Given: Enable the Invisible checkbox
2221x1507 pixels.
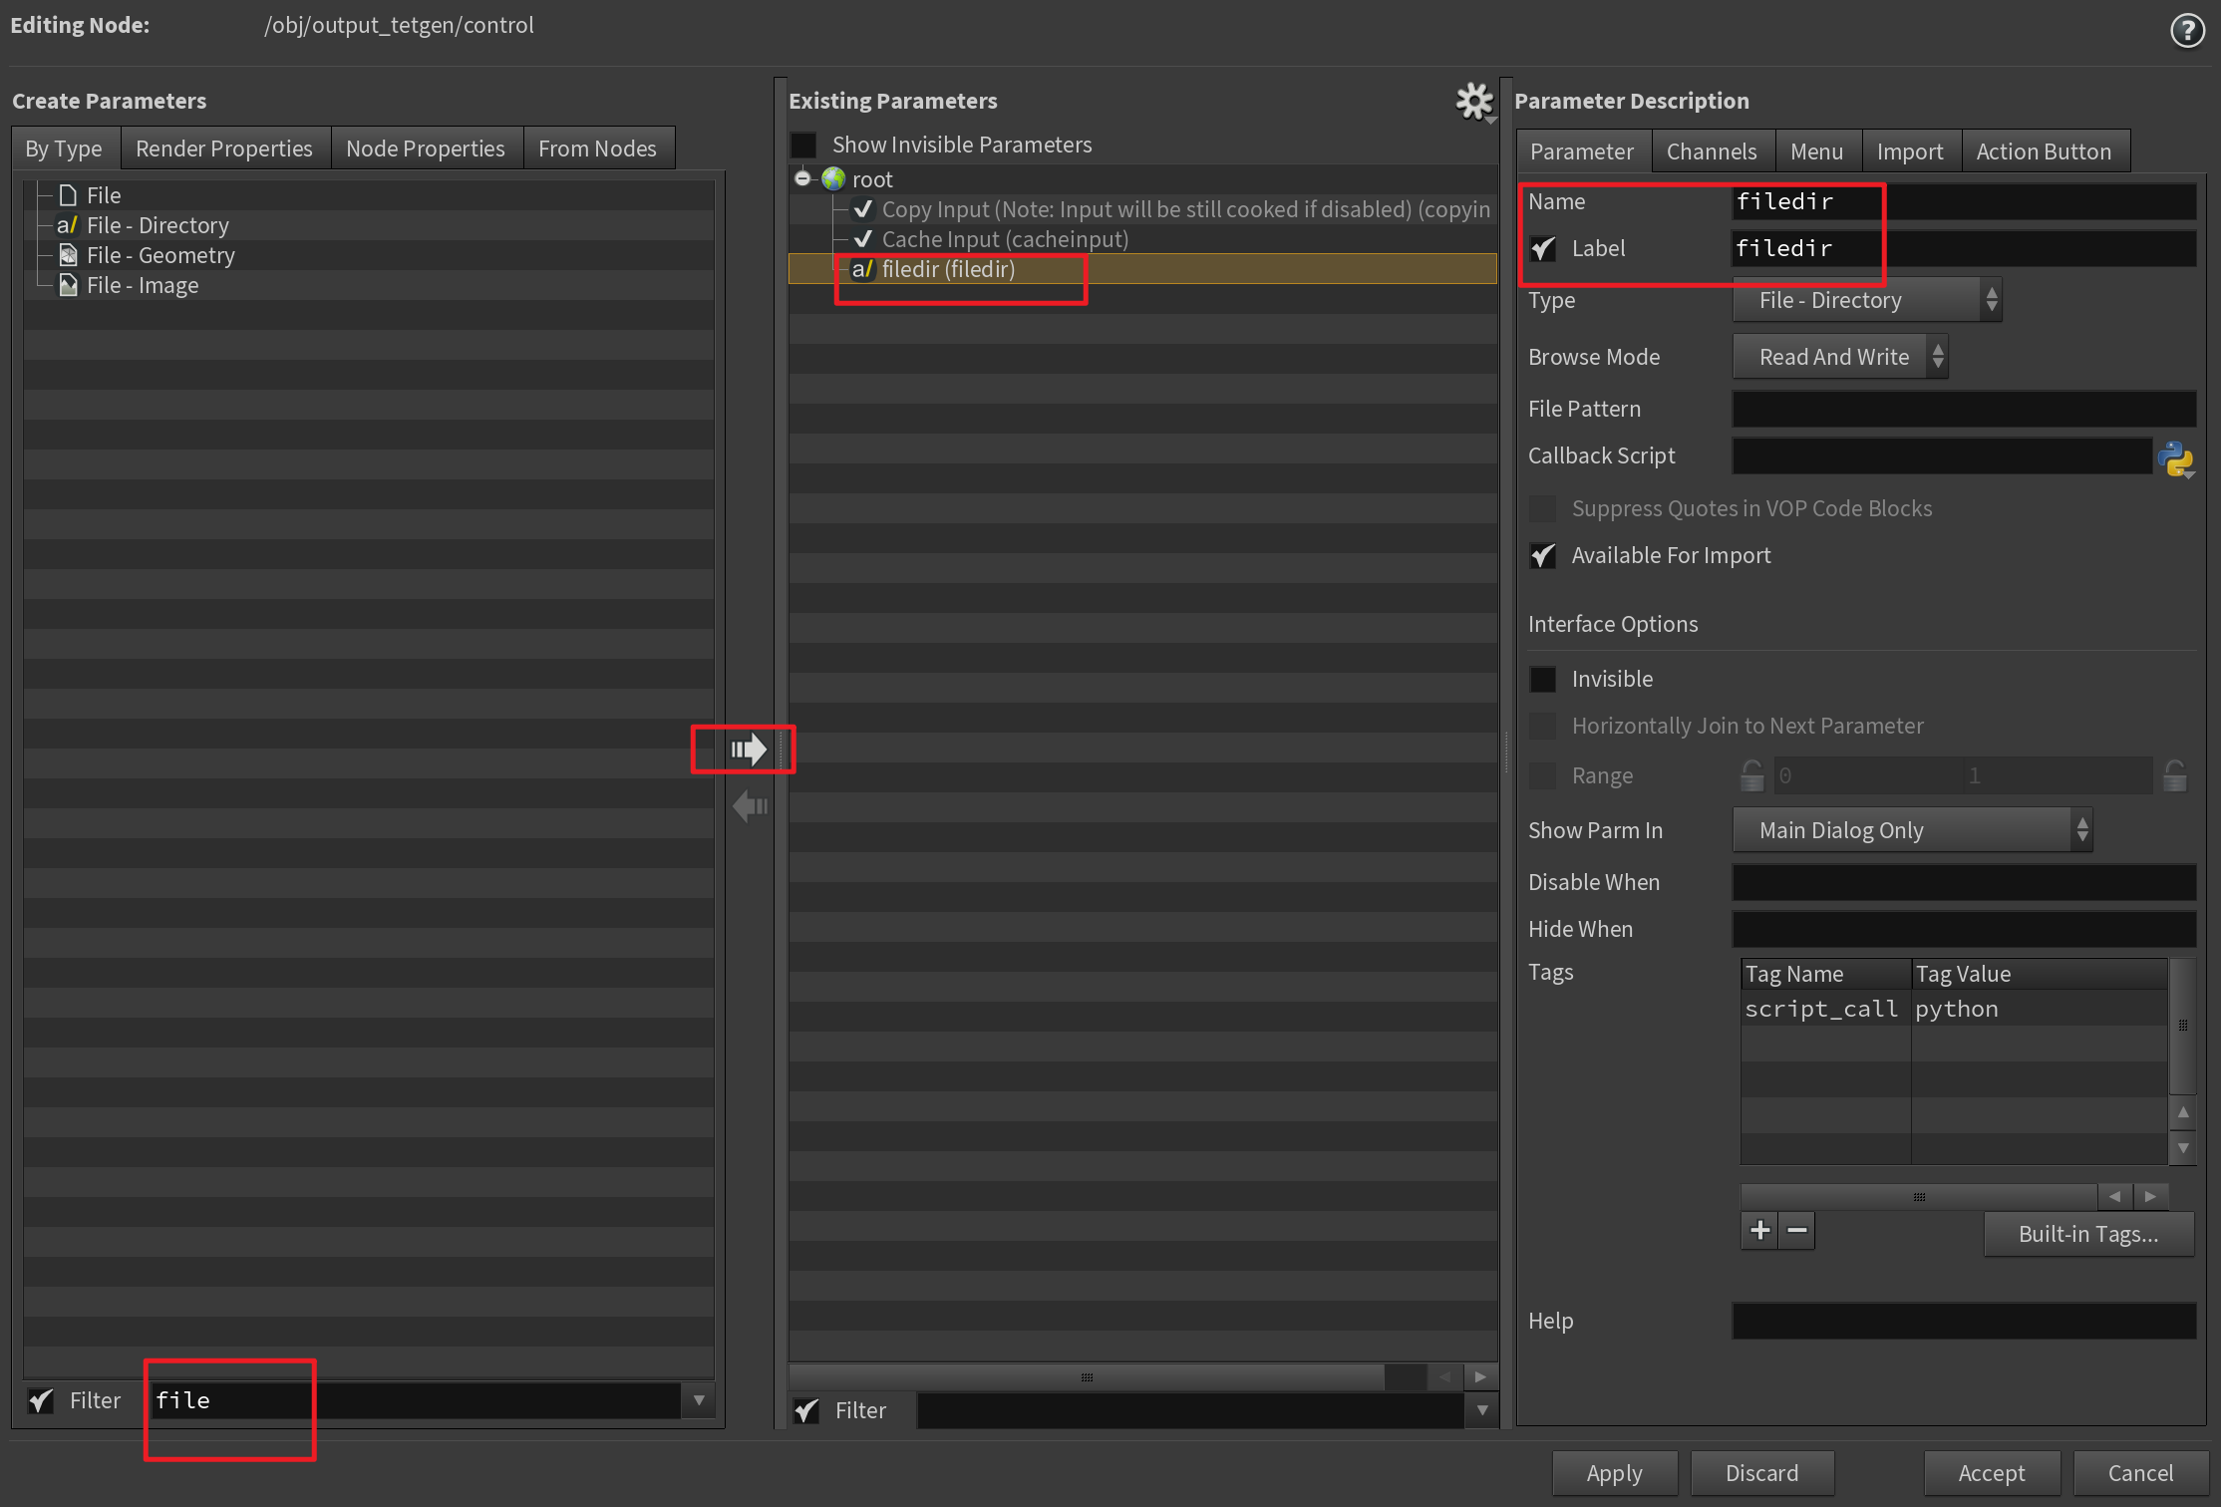Looking at the screenshot, I should (1543, 680).
